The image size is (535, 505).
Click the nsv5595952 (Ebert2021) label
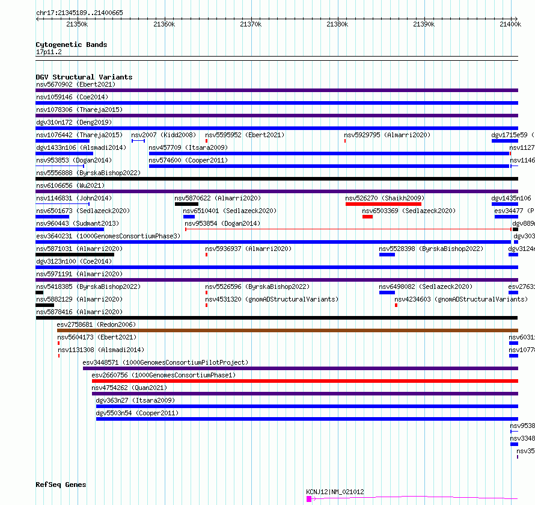(245, 135)
